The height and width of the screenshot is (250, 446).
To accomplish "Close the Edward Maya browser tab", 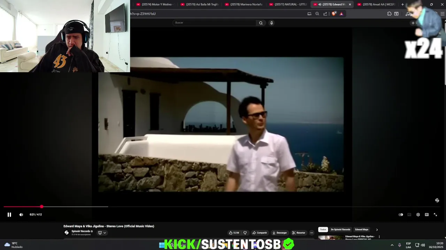I will (350, 5).
